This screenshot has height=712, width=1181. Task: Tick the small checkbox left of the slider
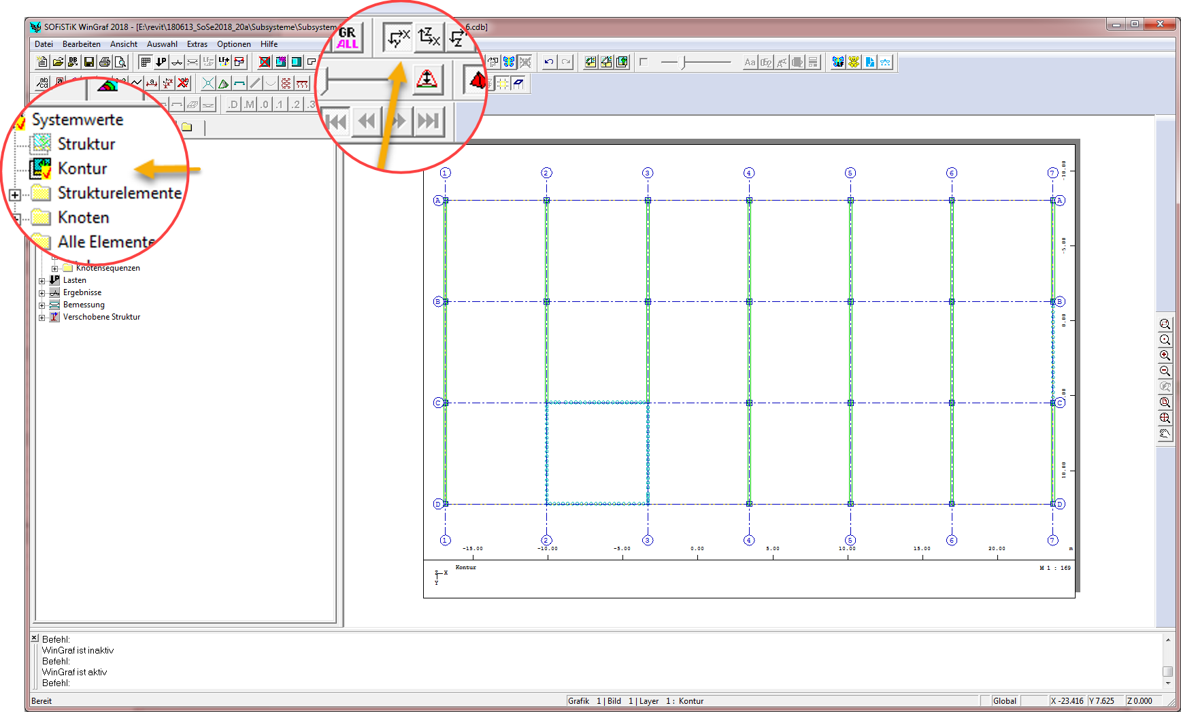[644, 62]
